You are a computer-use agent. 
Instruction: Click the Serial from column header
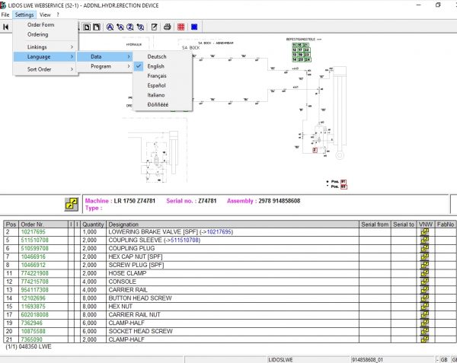tap(375, 224)
